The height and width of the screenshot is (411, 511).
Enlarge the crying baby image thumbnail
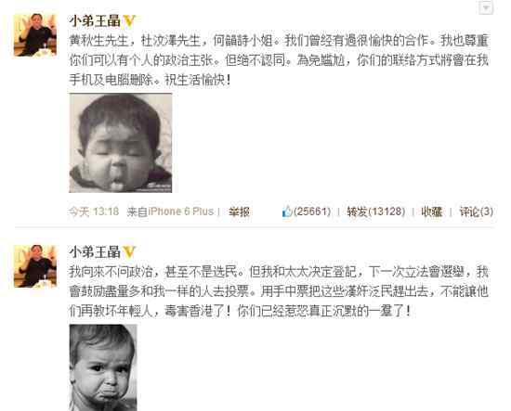click(x=103, y=367)
